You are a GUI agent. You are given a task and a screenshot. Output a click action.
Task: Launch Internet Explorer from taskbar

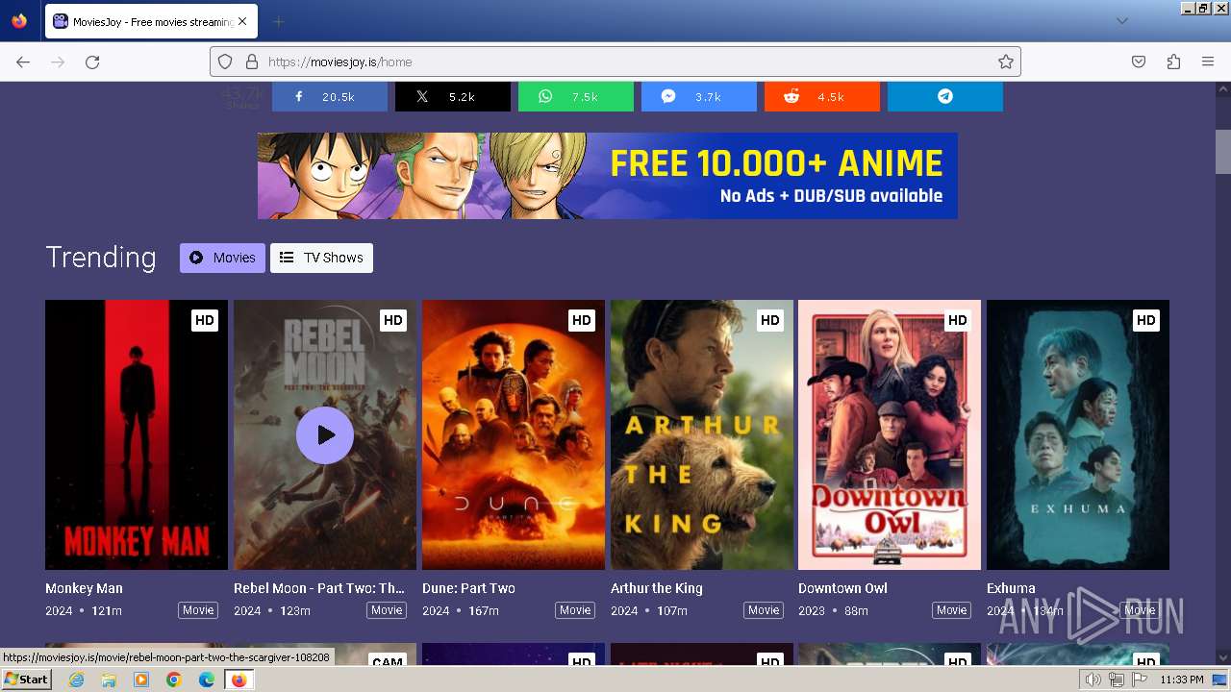[x=76, y=680]
